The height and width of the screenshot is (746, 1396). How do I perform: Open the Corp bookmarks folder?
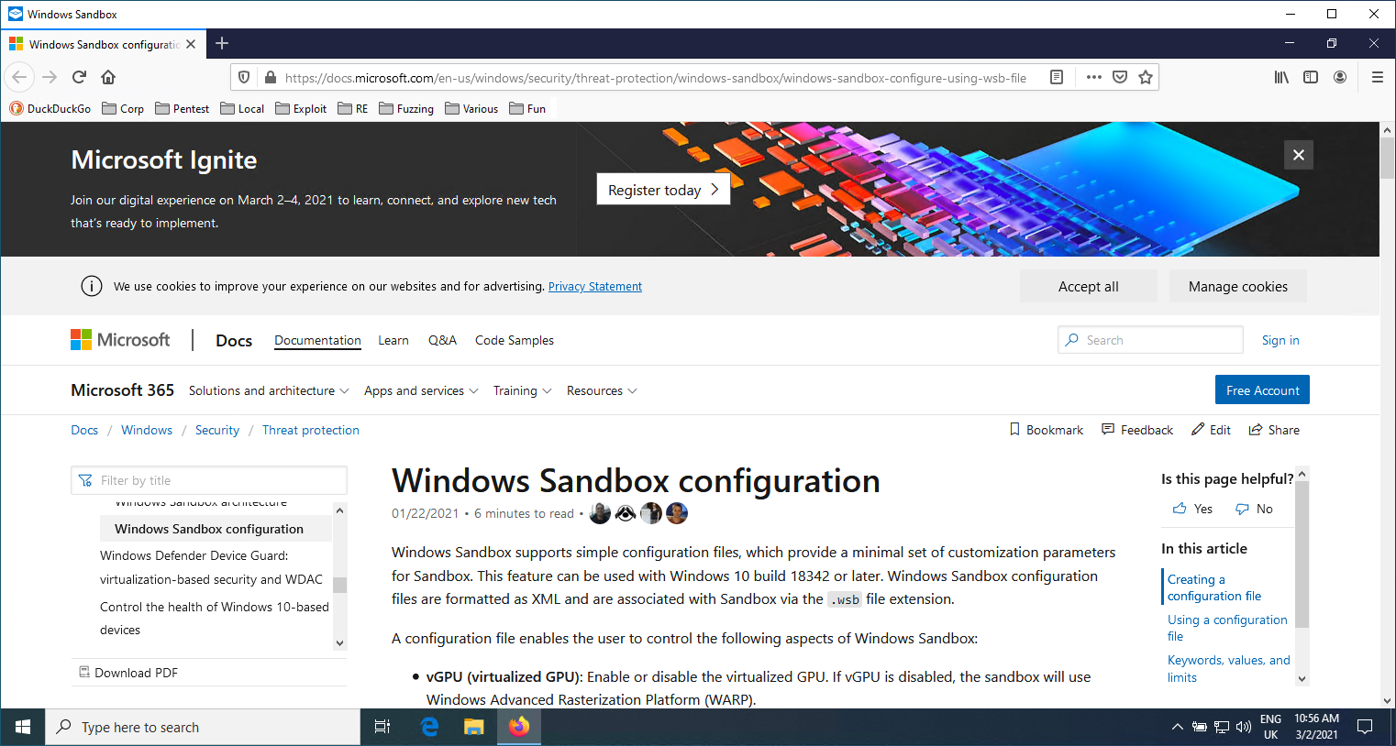(123, 108)
